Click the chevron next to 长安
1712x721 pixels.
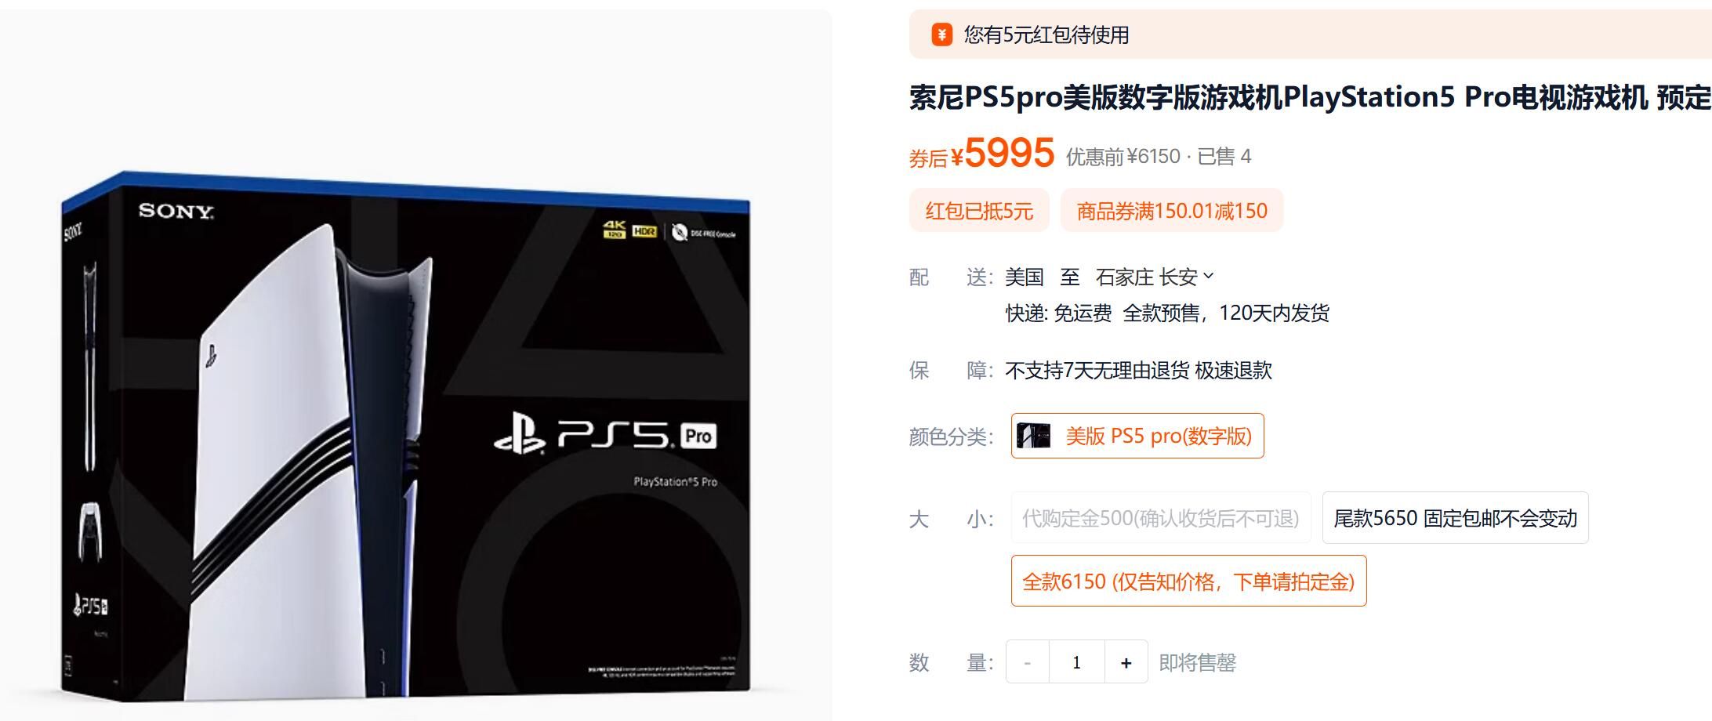tap(1208, 276)
